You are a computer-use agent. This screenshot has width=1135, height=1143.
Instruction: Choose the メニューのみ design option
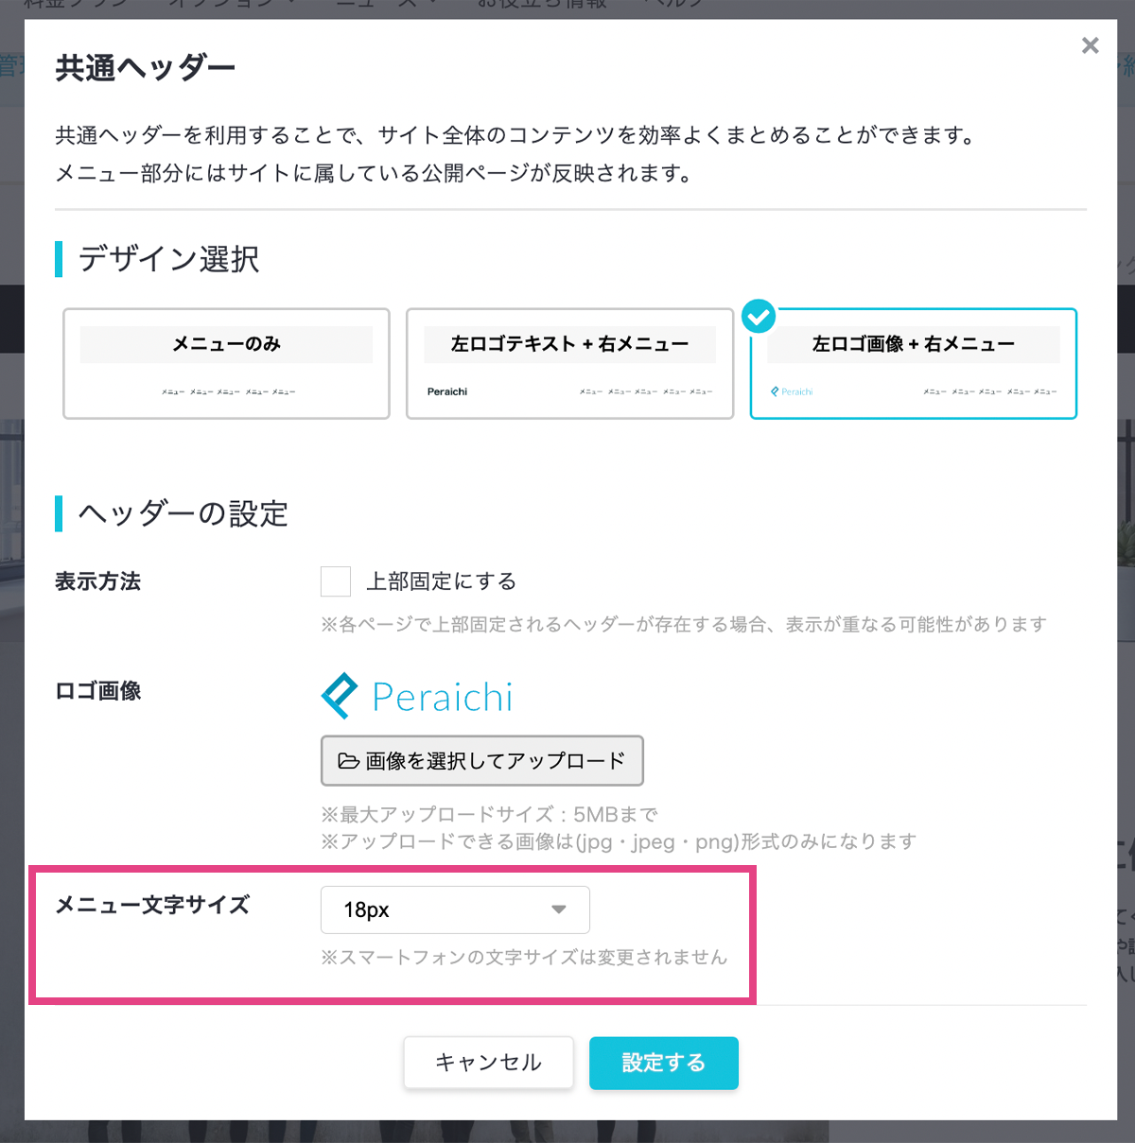pos(226,363)
